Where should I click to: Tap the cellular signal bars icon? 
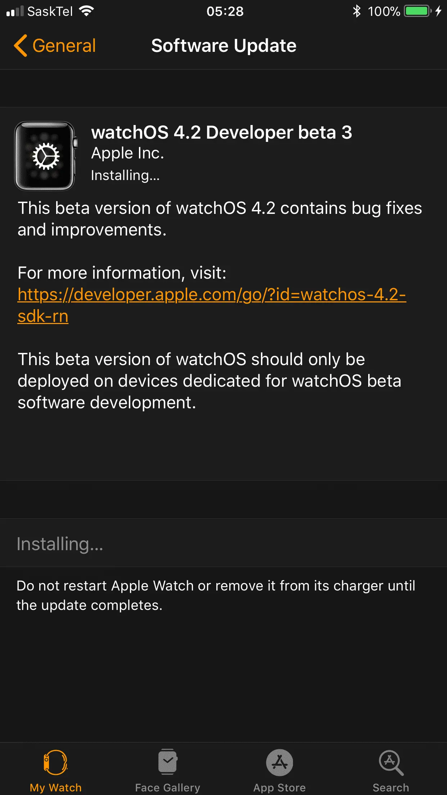click(x=15, y=11)
